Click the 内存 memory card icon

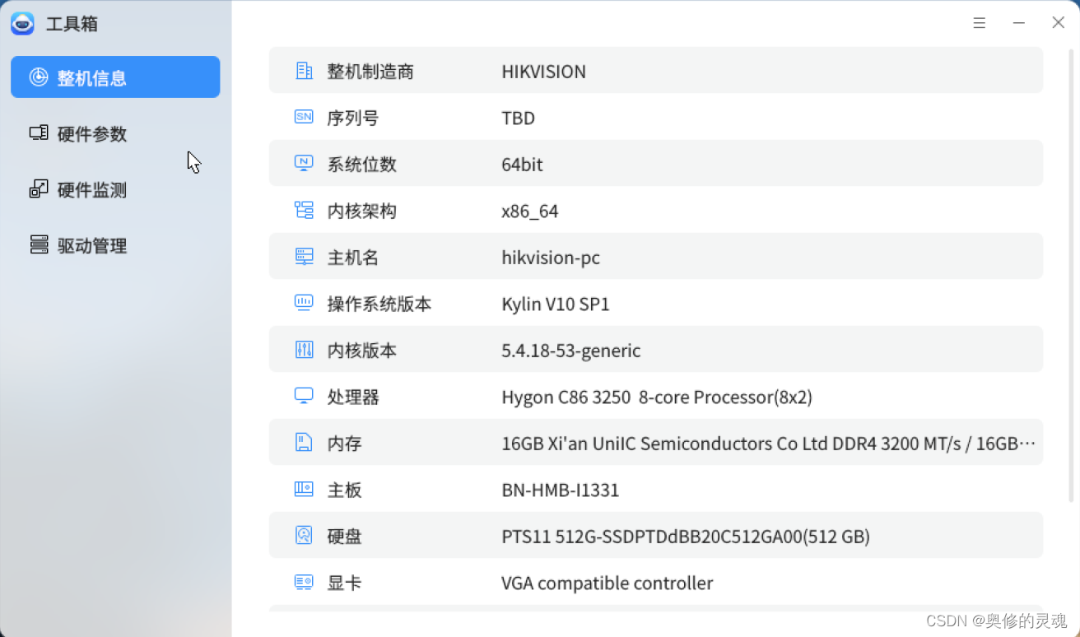[x=304, y=443]
